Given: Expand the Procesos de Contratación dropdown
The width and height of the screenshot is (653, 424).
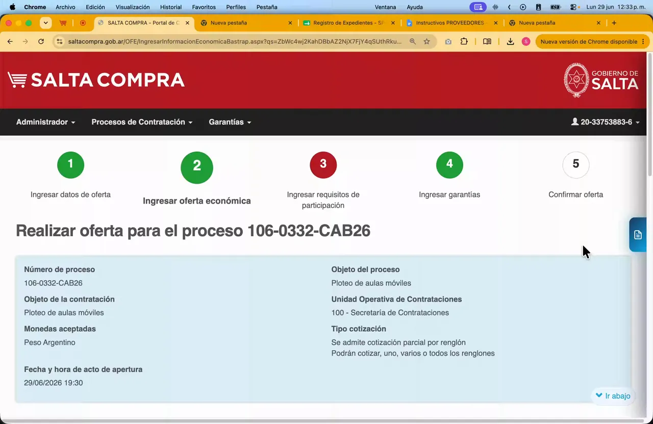Looking at the screenshot, I should click(142, 122).
